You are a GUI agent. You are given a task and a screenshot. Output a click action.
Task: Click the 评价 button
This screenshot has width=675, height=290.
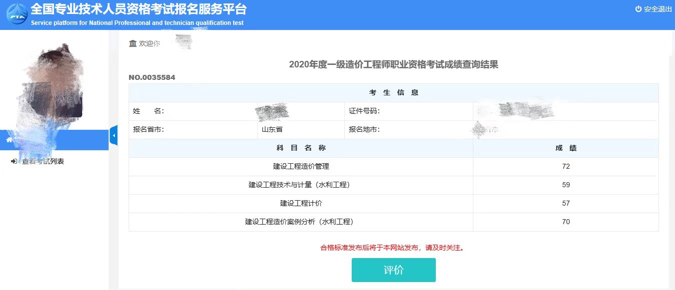tap(393, 270)
